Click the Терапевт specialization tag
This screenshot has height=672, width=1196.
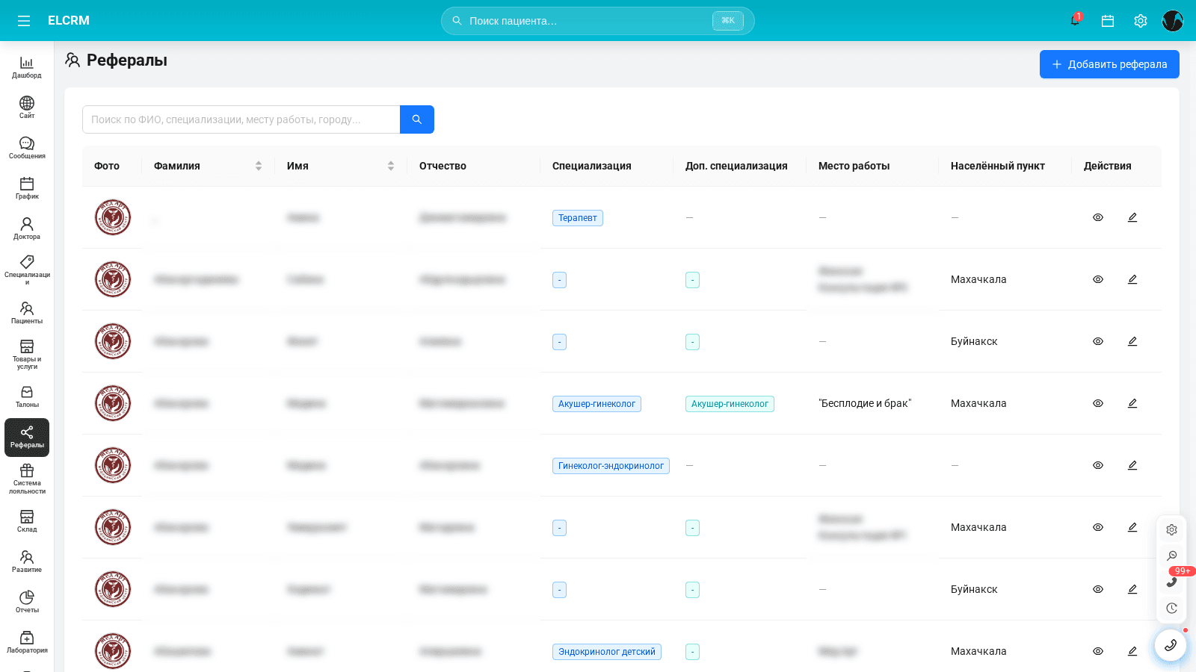coord(578,218)
